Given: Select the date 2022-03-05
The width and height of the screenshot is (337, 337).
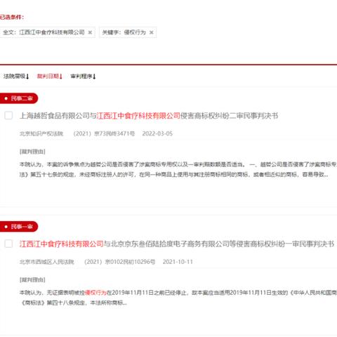Looking at the screenshot, I should [157, 133].
